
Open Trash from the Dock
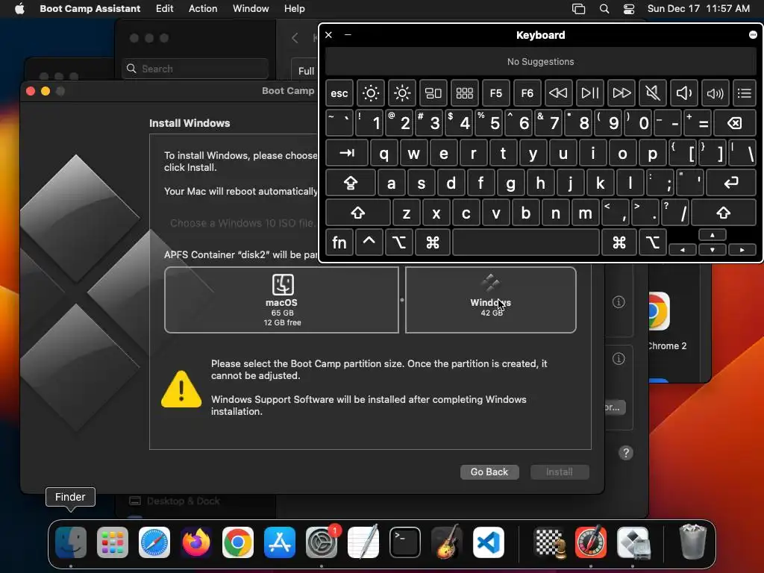pyautogui.click(x=692, y=542)
